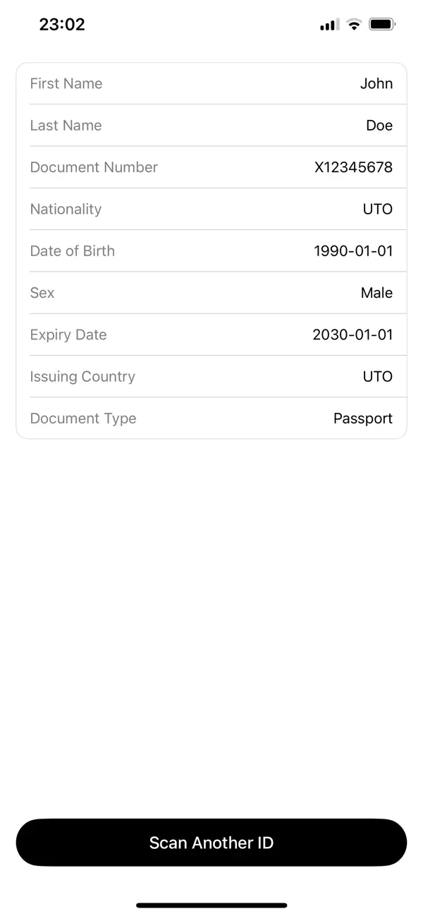Select the results card container

coord(211,251)
